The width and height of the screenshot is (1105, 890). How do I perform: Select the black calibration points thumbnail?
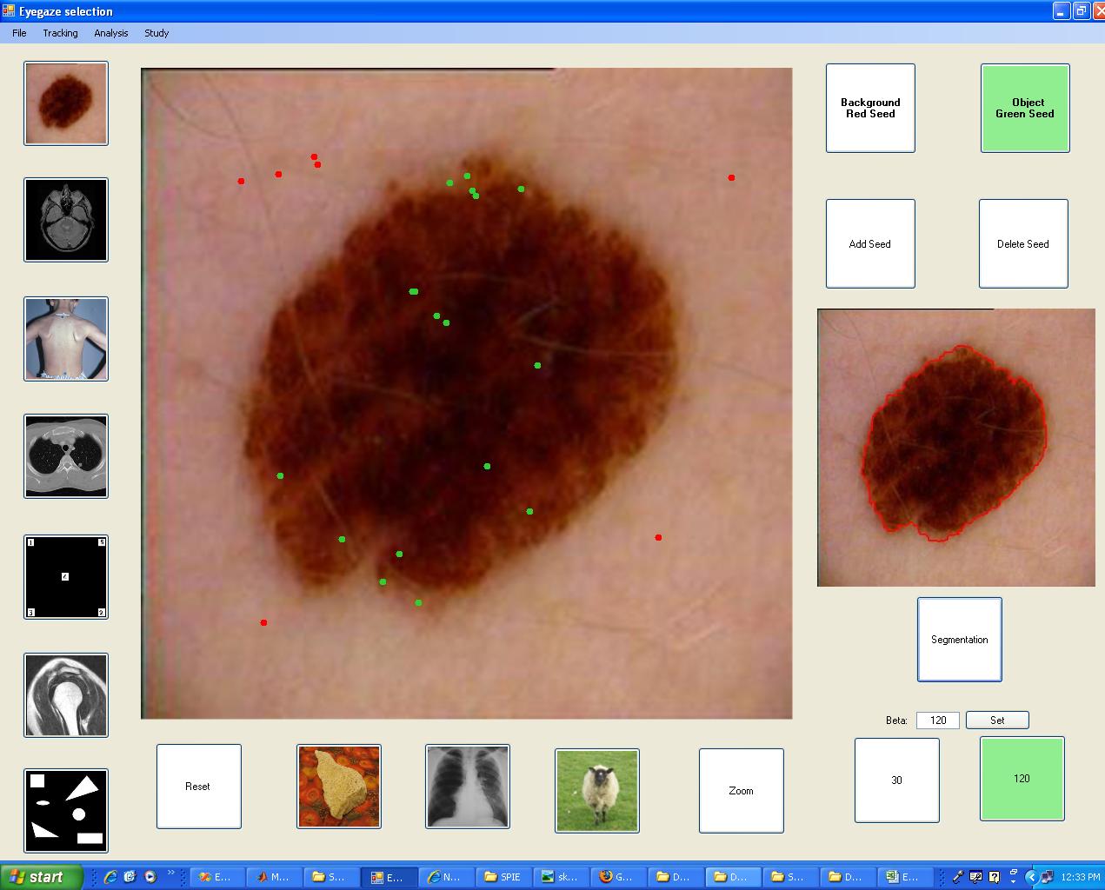(66, 577)
